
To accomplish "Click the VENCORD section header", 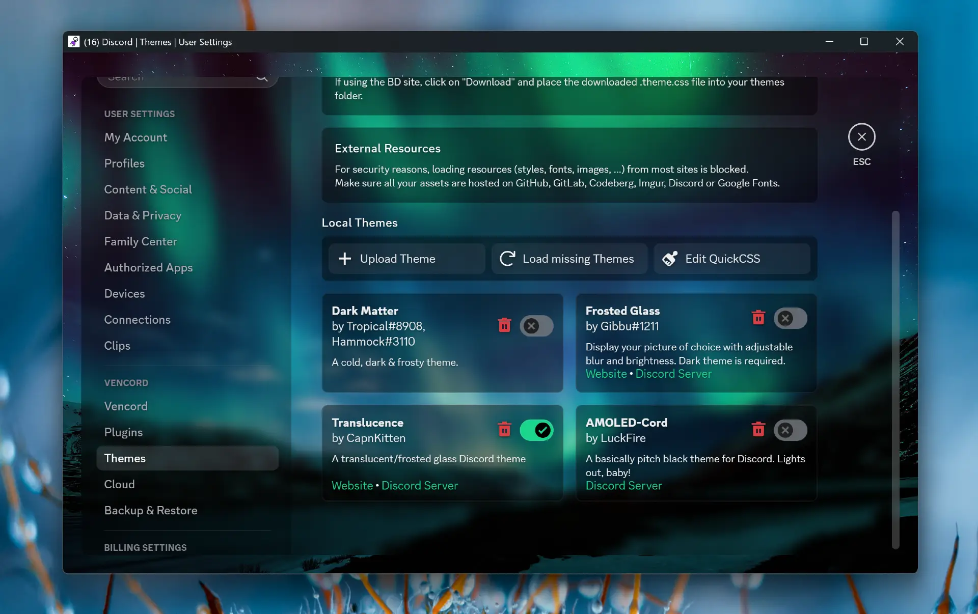I will pos(126,382).
